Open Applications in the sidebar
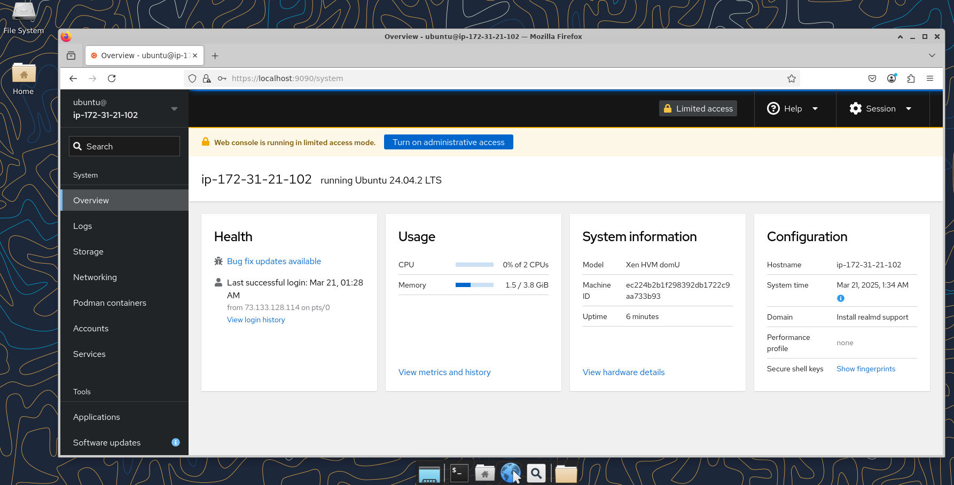Screen dimensions: 954x485 pyautogui.click(x=124, y=417)
